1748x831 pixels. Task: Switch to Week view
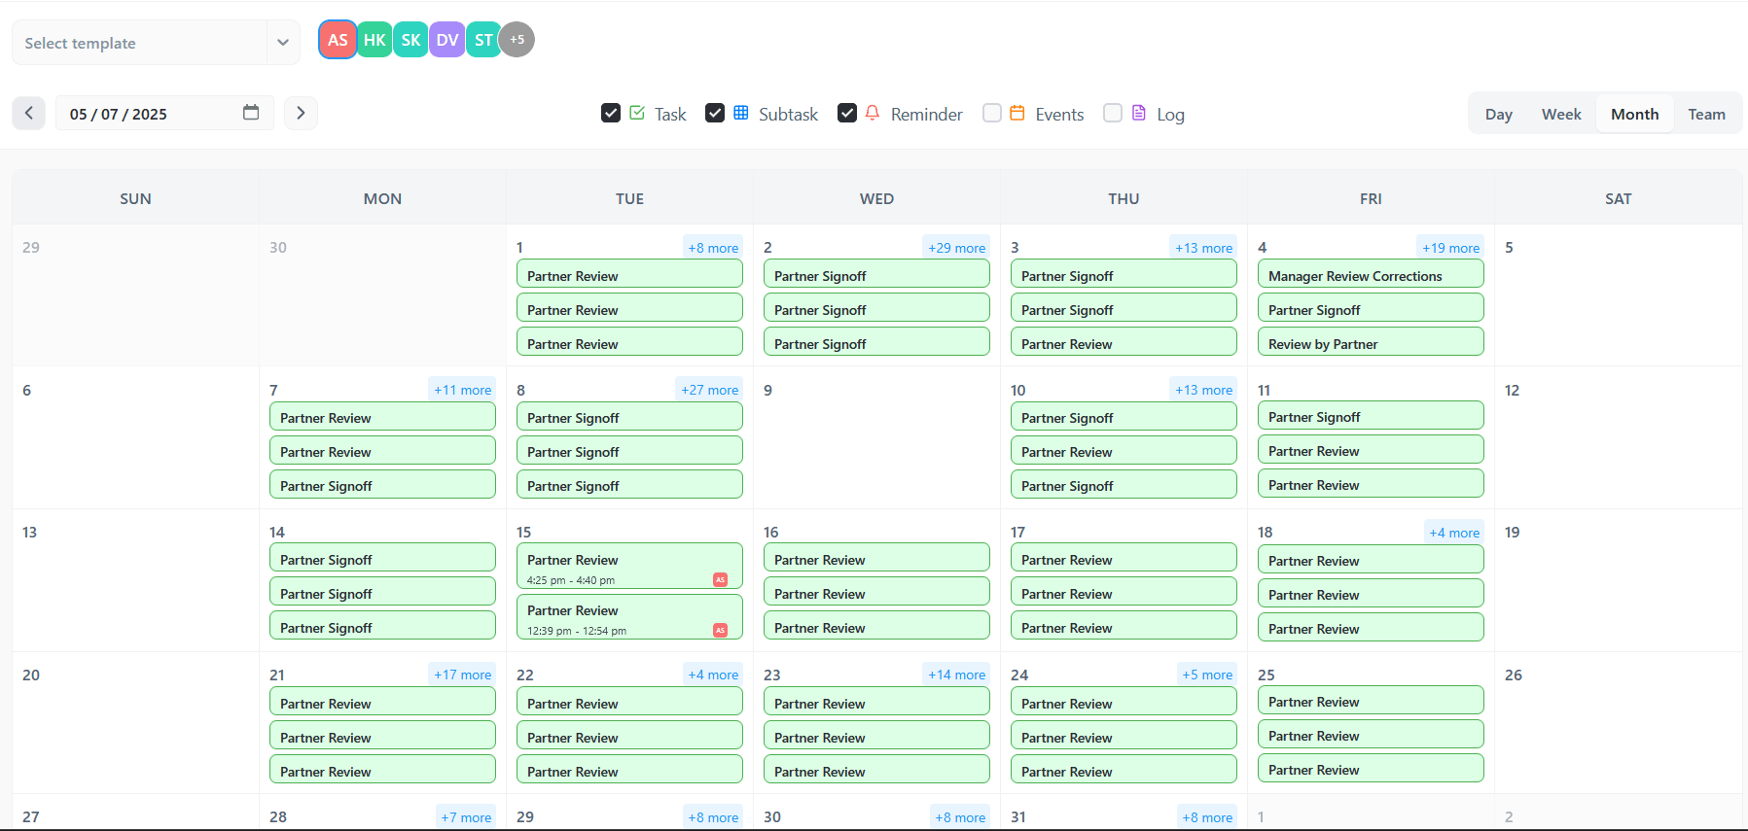tap(1560, 114)
